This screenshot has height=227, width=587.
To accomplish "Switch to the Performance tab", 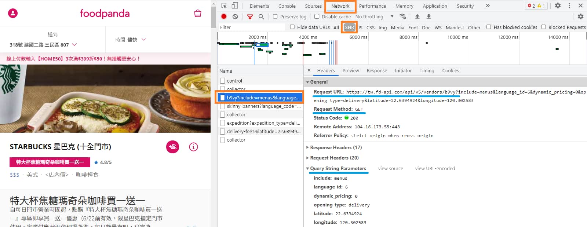I will click(x=372, y=6).
